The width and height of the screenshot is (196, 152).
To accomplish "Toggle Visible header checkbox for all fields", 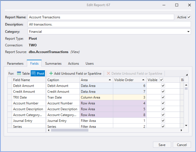I will click(x=161, y=80).
